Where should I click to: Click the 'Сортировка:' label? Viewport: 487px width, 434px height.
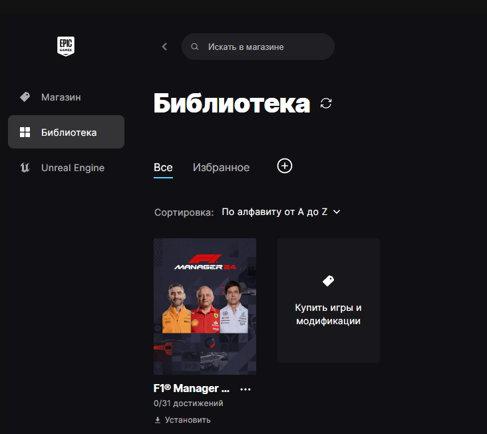coord(184,212)
